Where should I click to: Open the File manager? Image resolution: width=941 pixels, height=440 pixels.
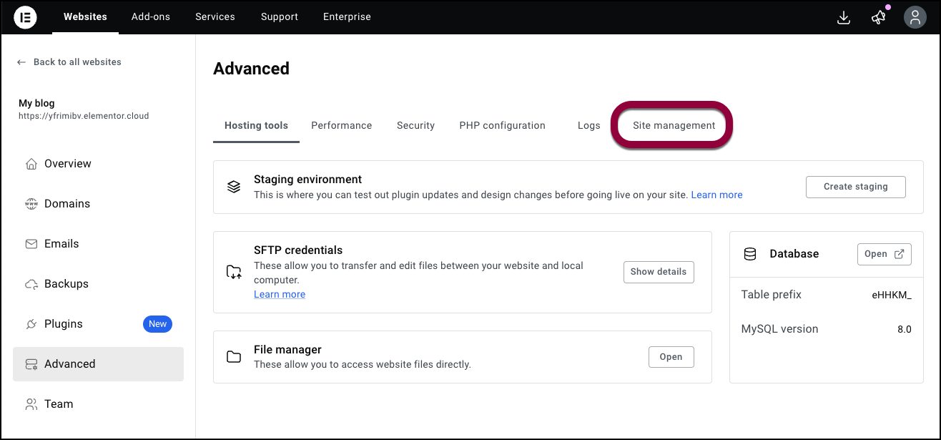pos(671,357)
